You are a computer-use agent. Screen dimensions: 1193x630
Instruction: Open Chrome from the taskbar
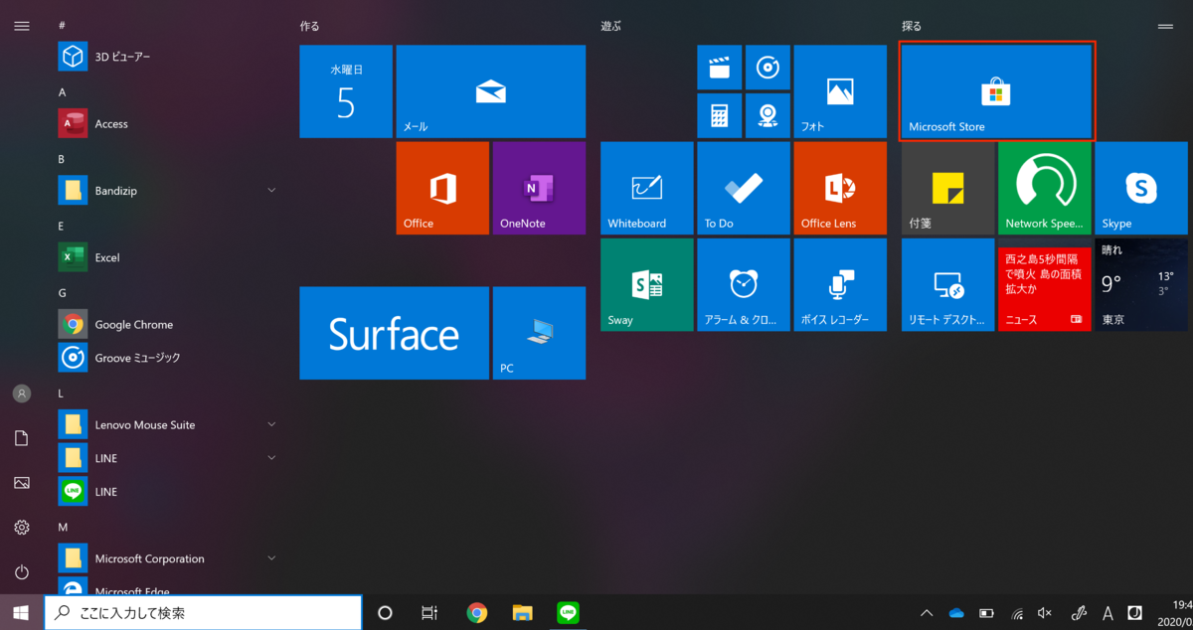[x=477, y=613]
